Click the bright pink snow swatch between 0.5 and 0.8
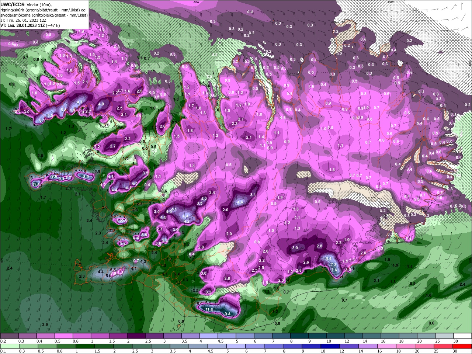Image resolution: width=472 pixels, height=354 pixels. pyautogui.click(x=63, y=336)
